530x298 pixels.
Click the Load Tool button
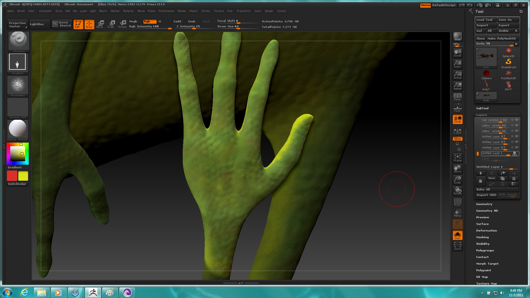point(486,20)
